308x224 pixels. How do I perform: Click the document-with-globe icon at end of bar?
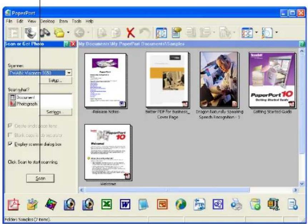pos(293,204)
